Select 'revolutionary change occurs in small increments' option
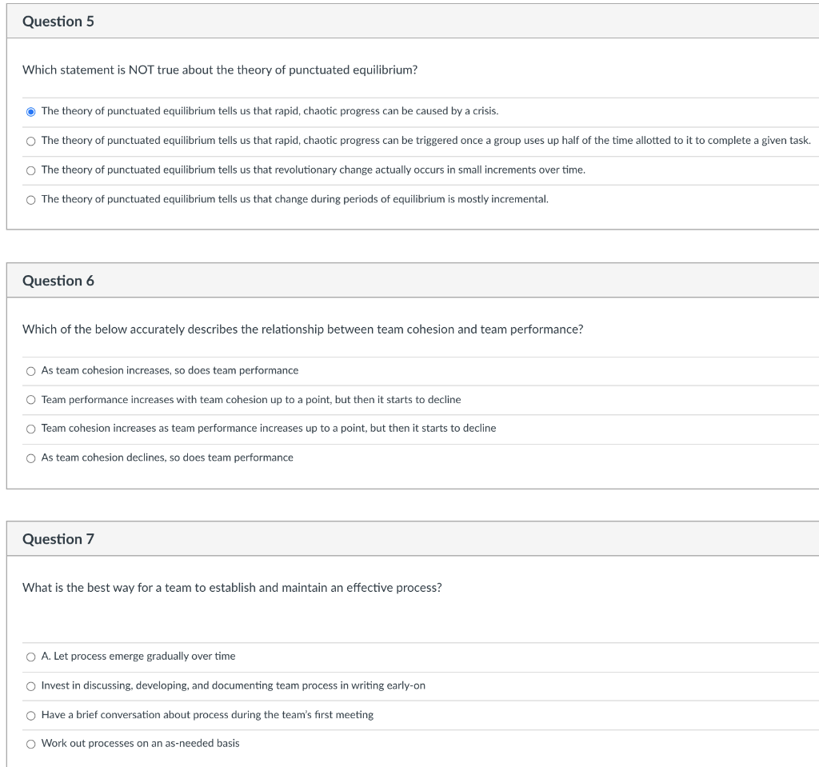This screenshot has height=767, width=819. tap(30, 170)
